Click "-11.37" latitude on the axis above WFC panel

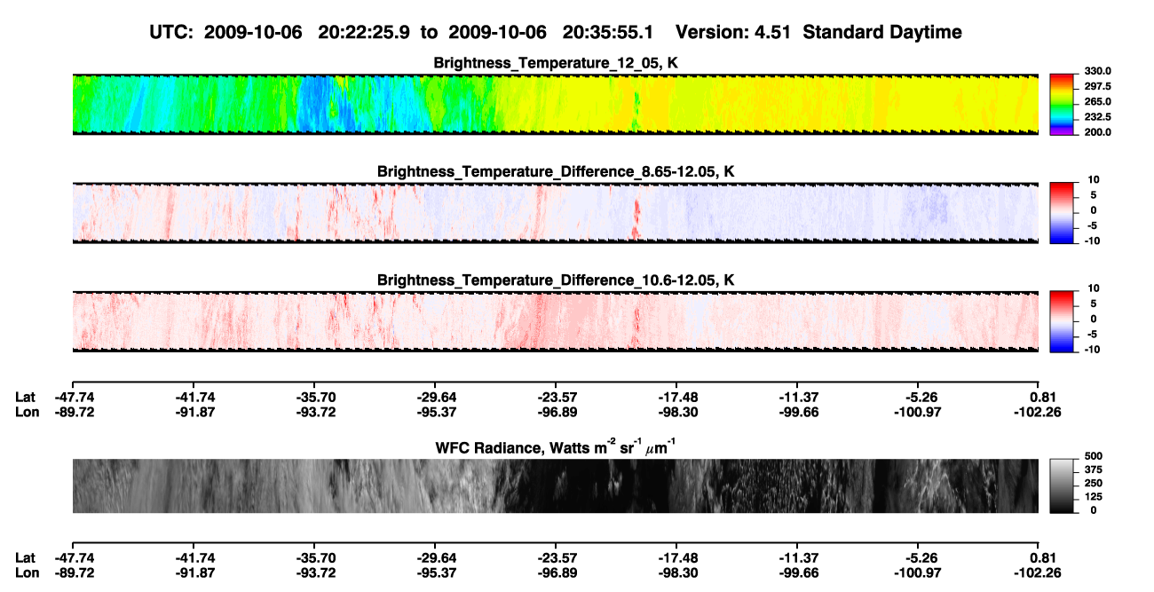pos(799,397)
